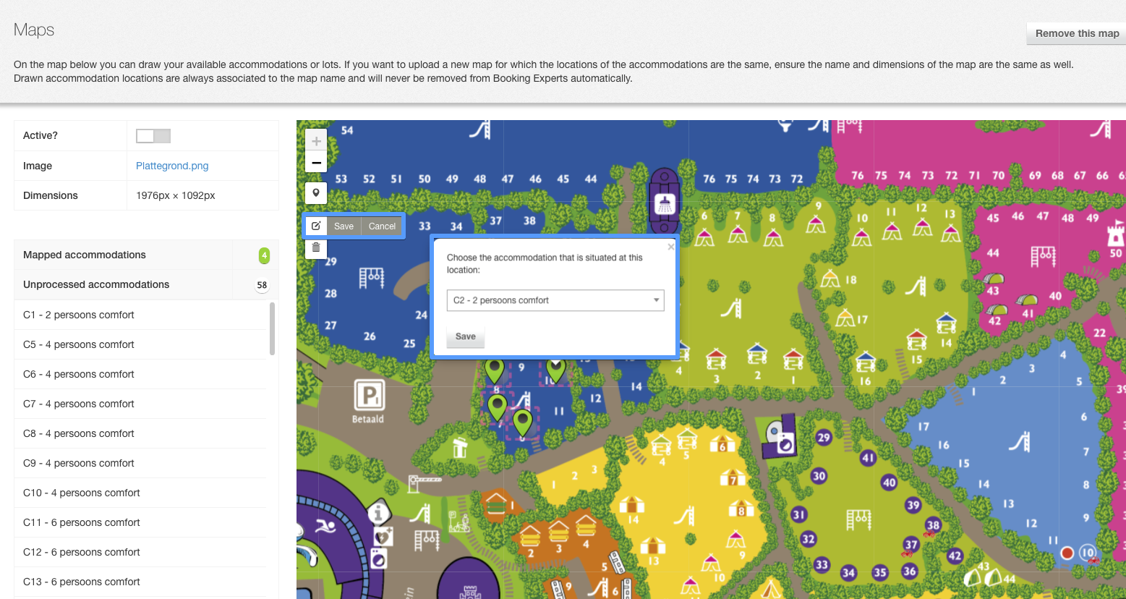This screenshot has height=599, width=1126.
Task: Click the green marker on lot 10
Action: (555, 370)
